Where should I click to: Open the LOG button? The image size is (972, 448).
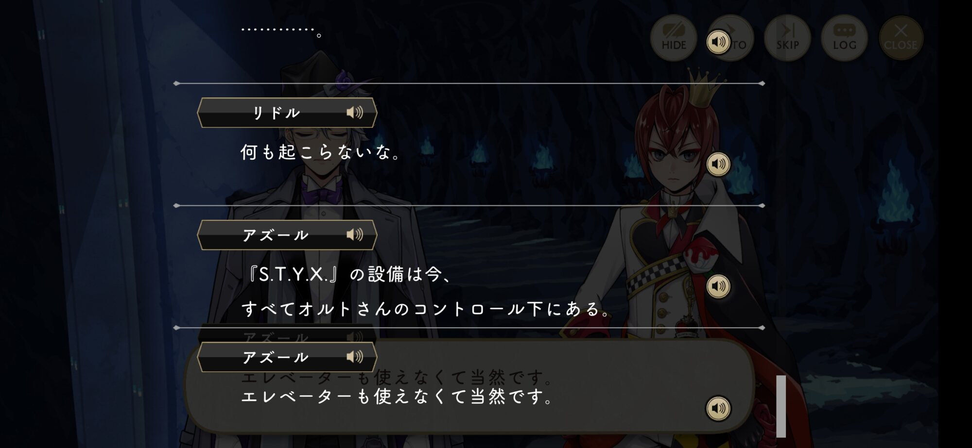pos(845,38)
